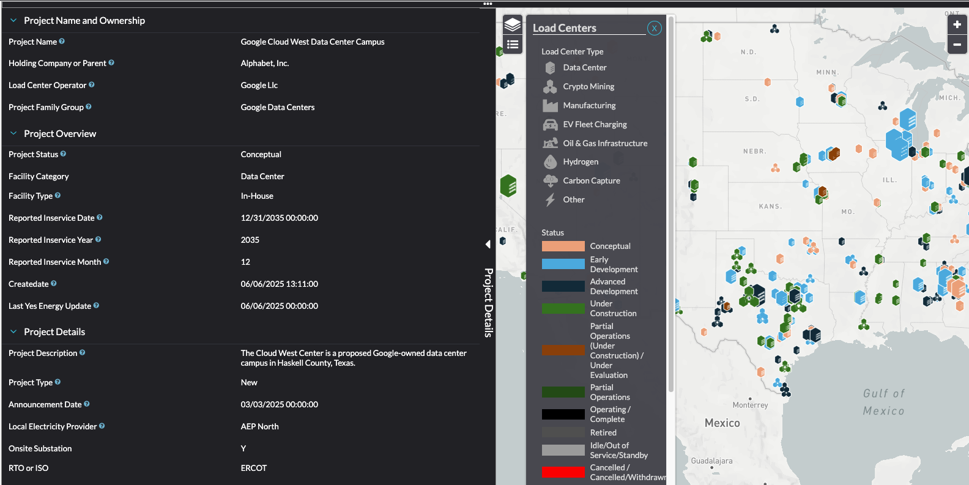
Task: Click the Manufacturing legend icon
Action: tap(551, 106)
